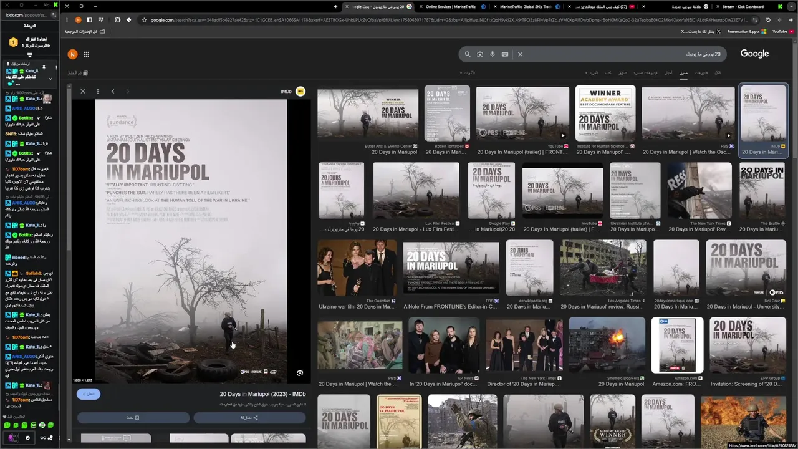
Task: Open Stream - Kick Dashboard browser tab
Action: [747, 7]
